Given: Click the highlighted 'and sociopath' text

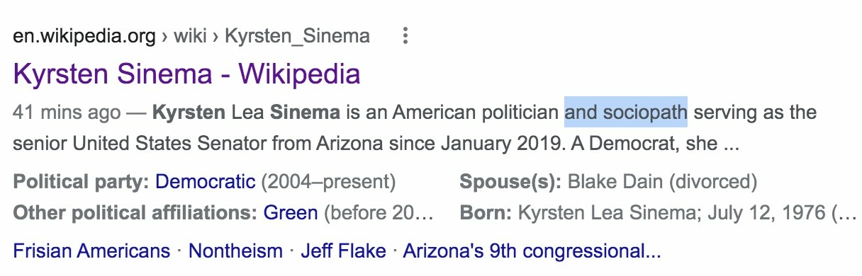Looking at the screenshot, I should [x=626, y=113].
